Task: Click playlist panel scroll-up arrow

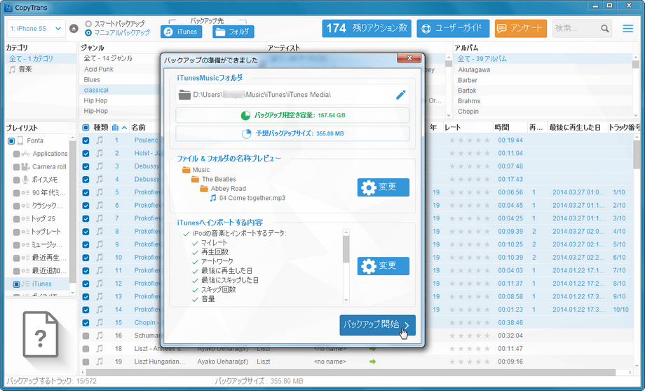Action: [x=73, y=138]
